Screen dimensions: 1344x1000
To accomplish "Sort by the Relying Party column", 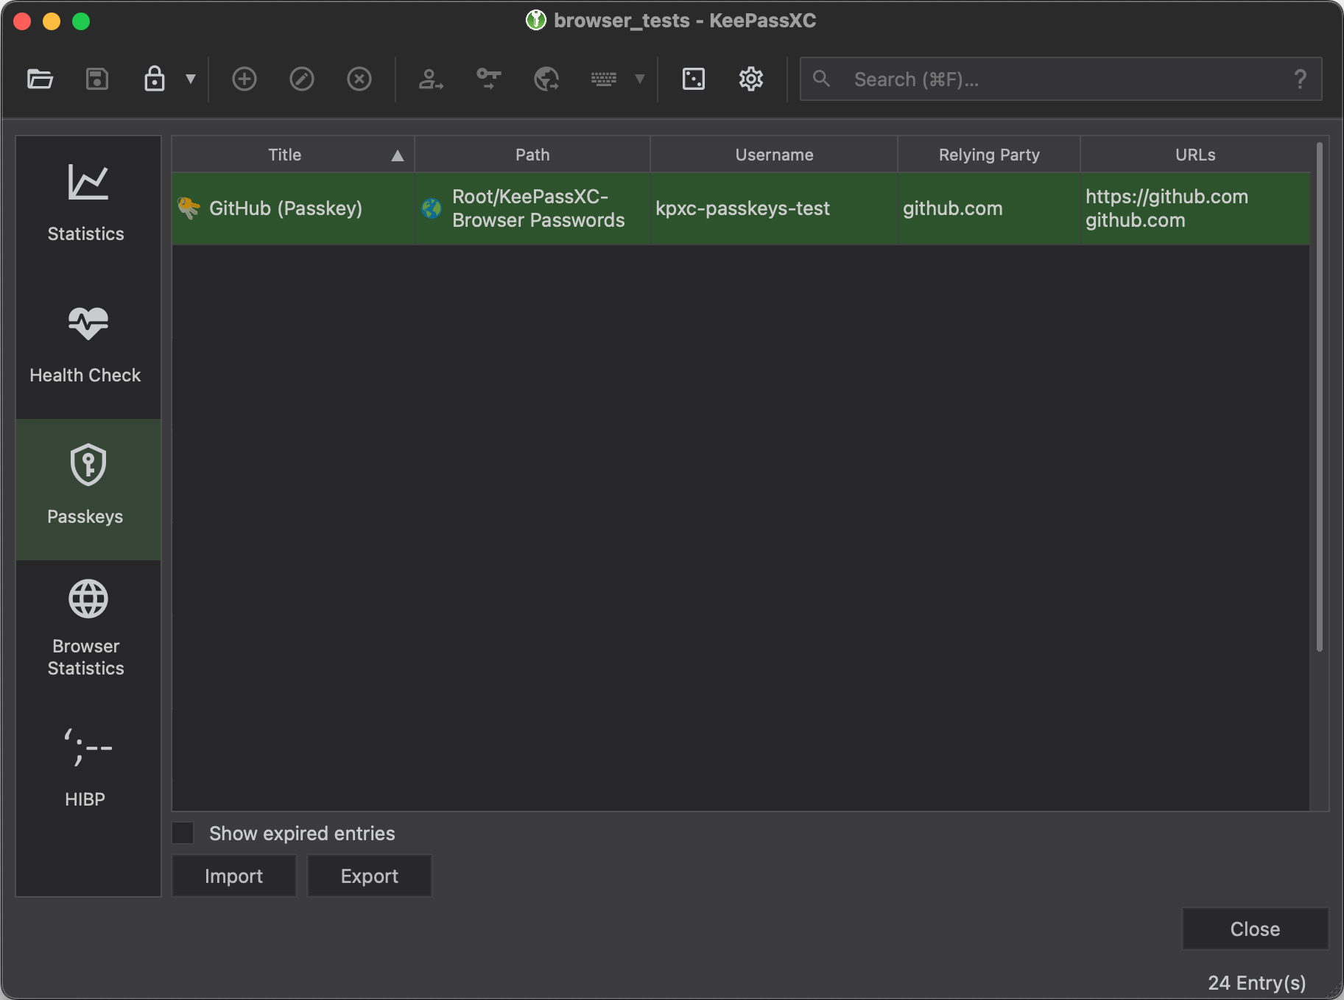I will 989,155.
